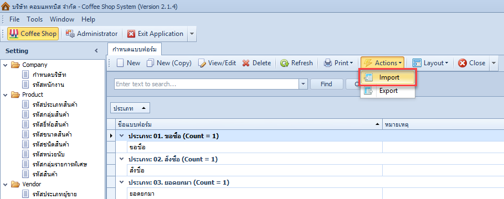Image resolution: width=504 pixels, height=199 pixels.
Task: Open กำหนดบริษัท in Setting tree
Action: [49, 75]
